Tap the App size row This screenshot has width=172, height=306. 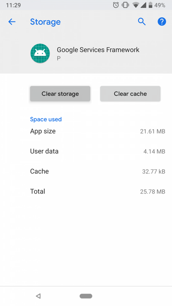98,131
